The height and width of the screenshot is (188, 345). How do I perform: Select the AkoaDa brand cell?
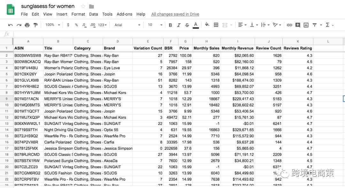118,161
